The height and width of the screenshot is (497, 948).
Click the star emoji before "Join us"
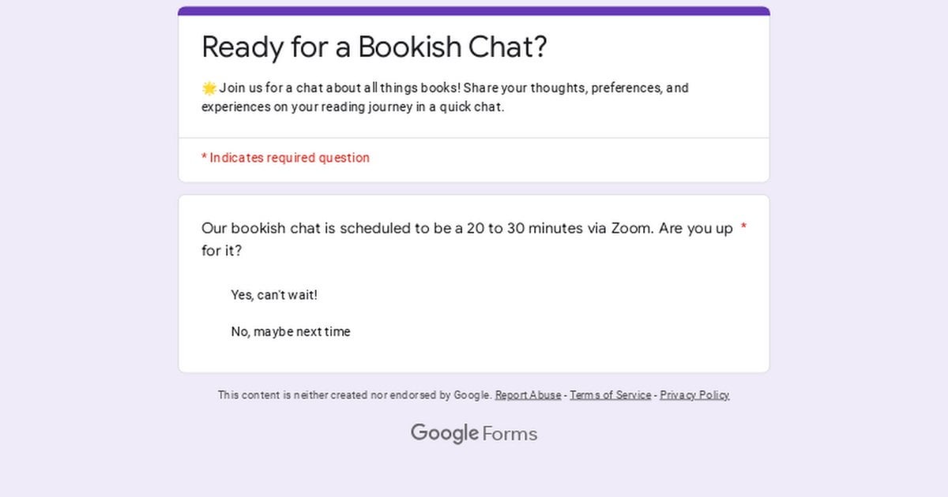point(209,88)
